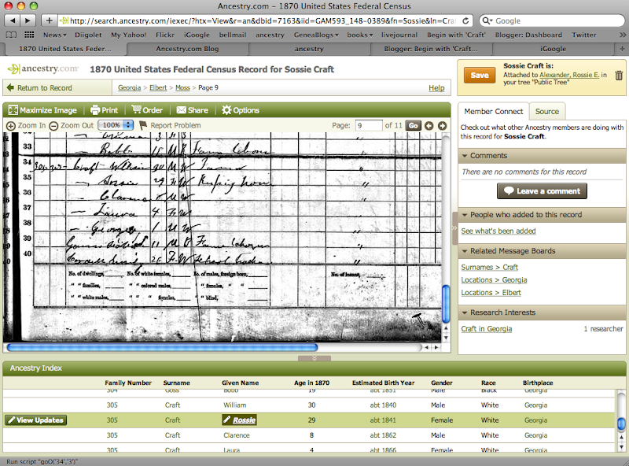Select the Member Connect tab
The image size is (629, 466).
[494, 111]
